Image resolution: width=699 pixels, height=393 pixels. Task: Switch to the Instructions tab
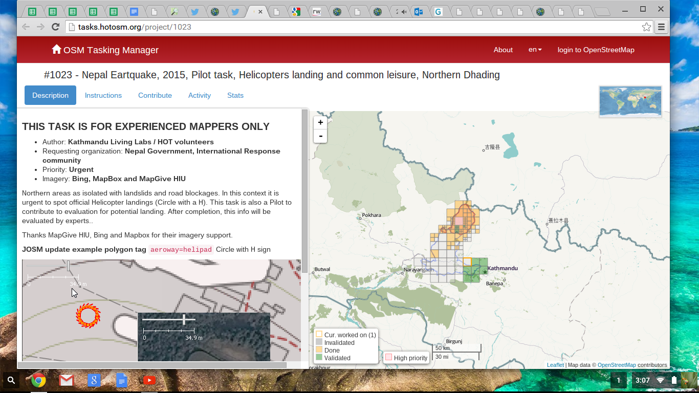point(103,95)
